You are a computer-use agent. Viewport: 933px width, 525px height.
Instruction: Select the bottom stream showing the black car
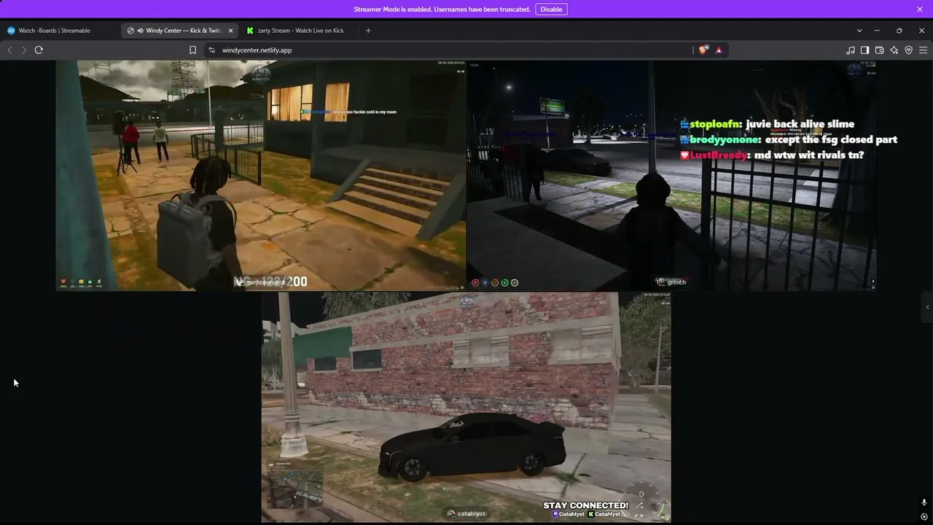(466, 408)
